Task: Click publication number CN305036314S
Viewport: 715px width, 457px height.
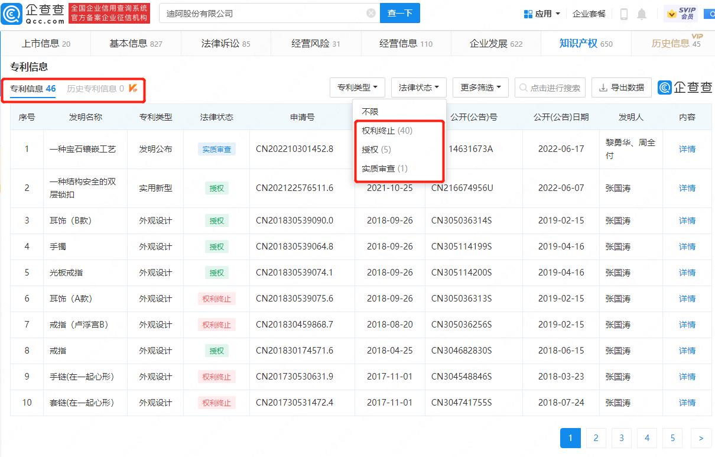Action: point(461,221)
